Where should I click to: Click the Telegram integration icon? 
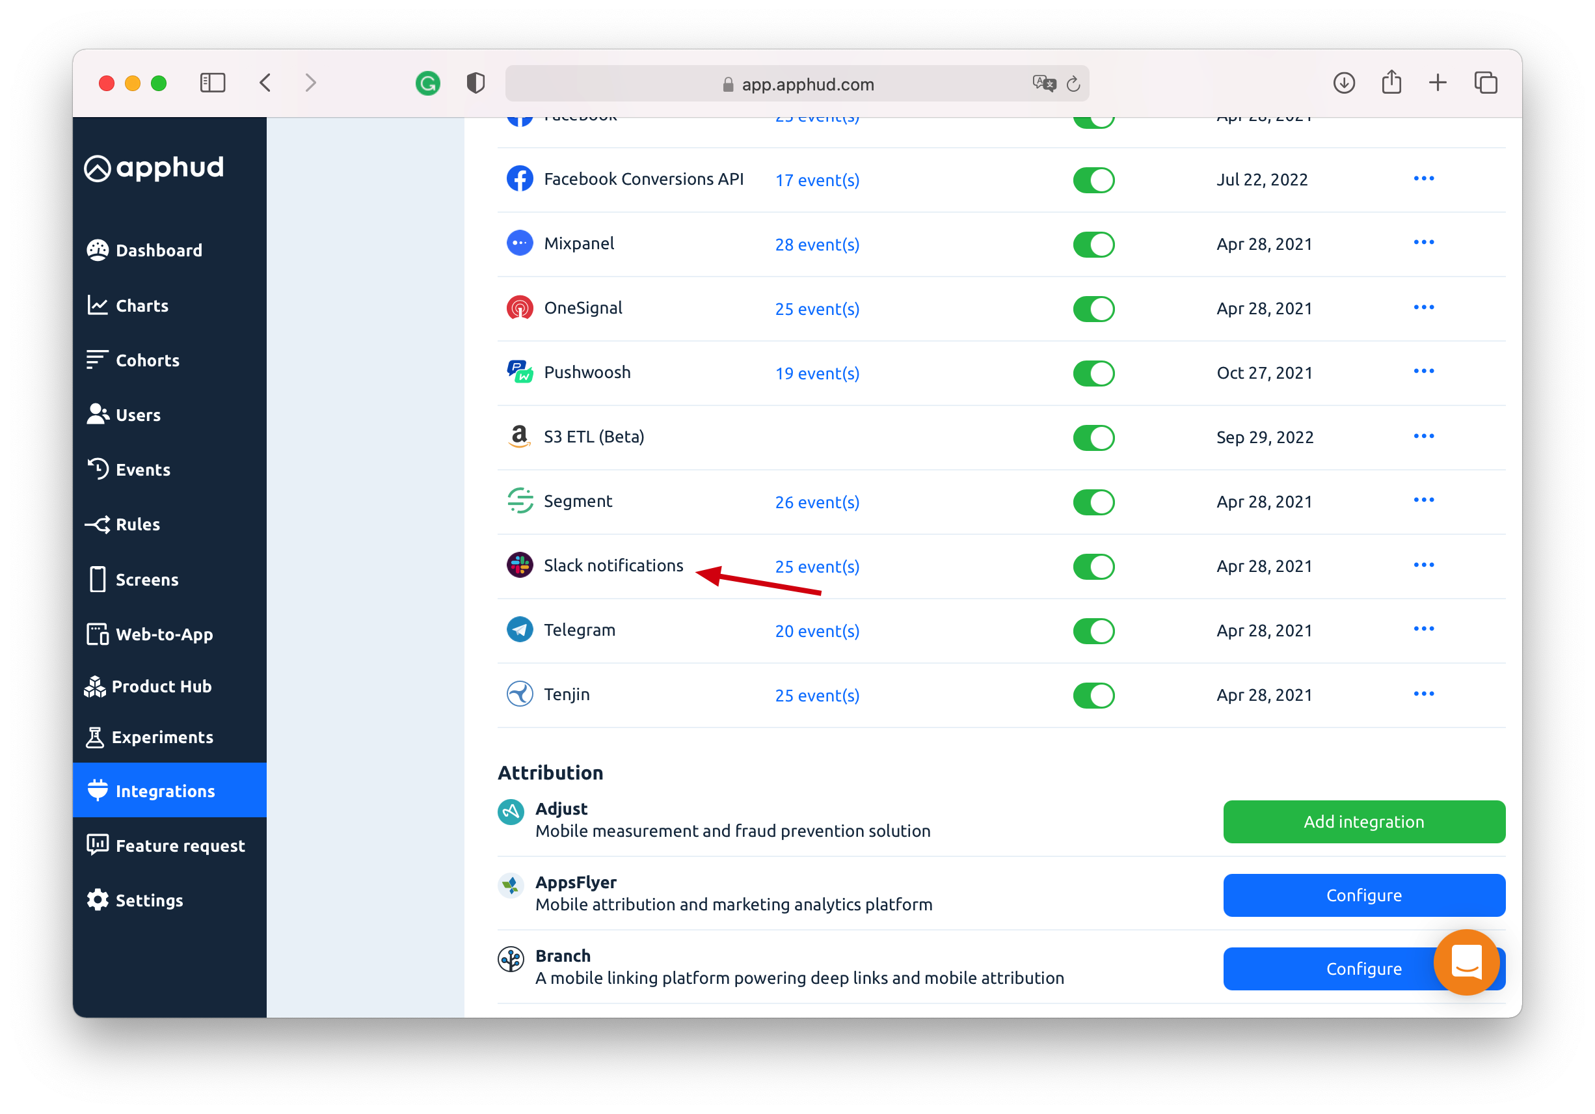coord(520,630)
